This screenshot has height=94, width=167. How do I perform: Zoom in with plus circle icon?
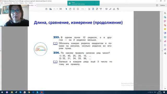coord(78,9)
